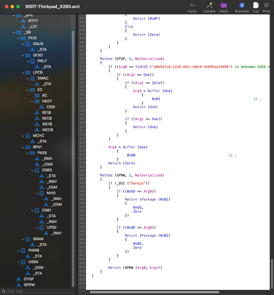This screenshot has width=274, height=295.
Task: Click the tree sidebar vertical scrollbar
Action: [x=73, y=158]
